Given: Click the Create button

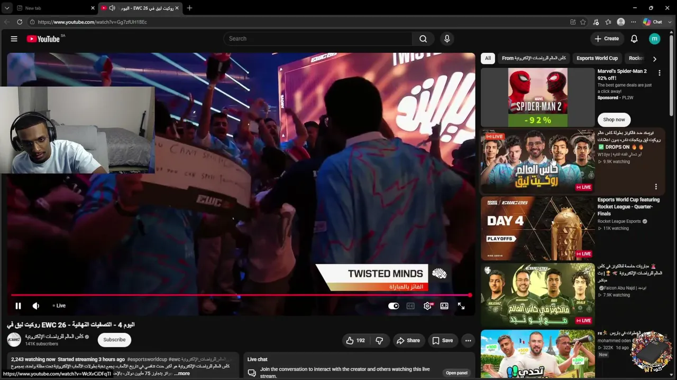Looking at the screenshot, I should [x=607, y=39].
